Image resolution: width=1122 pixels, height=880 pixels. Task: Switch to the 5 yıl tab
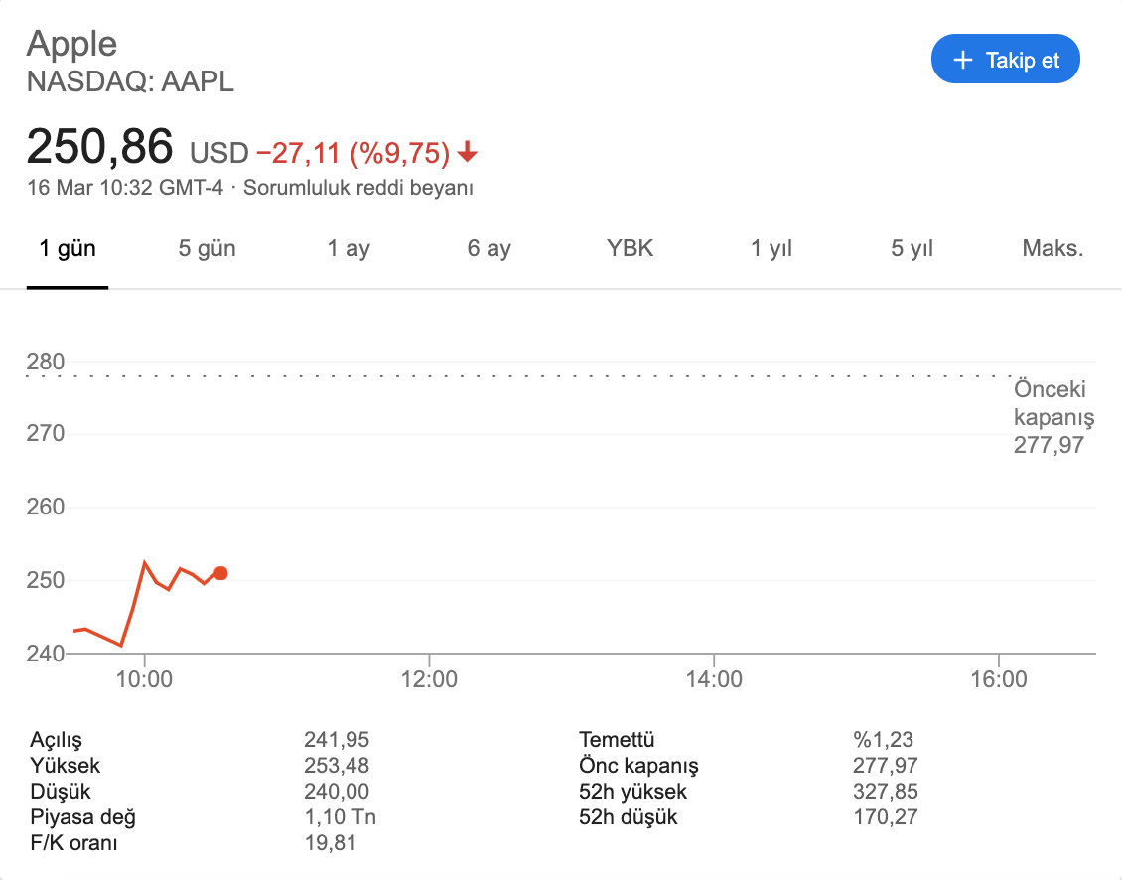(x=912, y=248)
